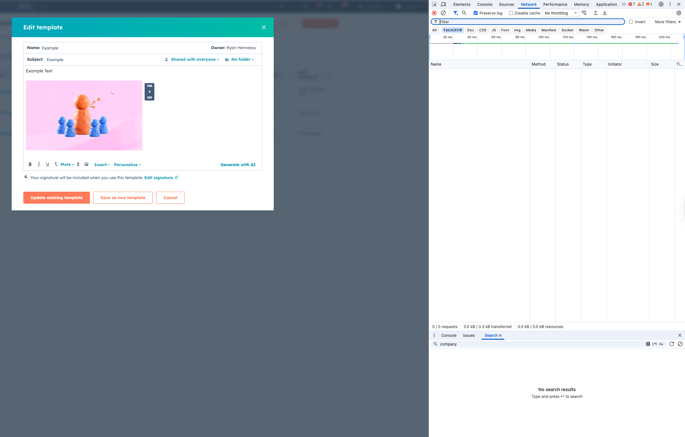Screen dimensions: 685x437
Task: Enable Disable cache checkbox
Action: tap(511, 13)
